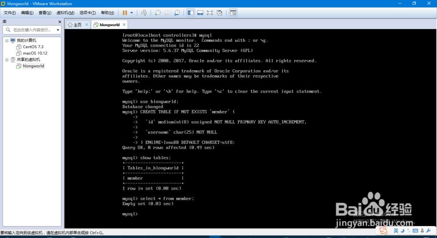Click the 共享的虚拟机 shared VMs icon
The image size is (437, 238).
[x=13, y=59]
